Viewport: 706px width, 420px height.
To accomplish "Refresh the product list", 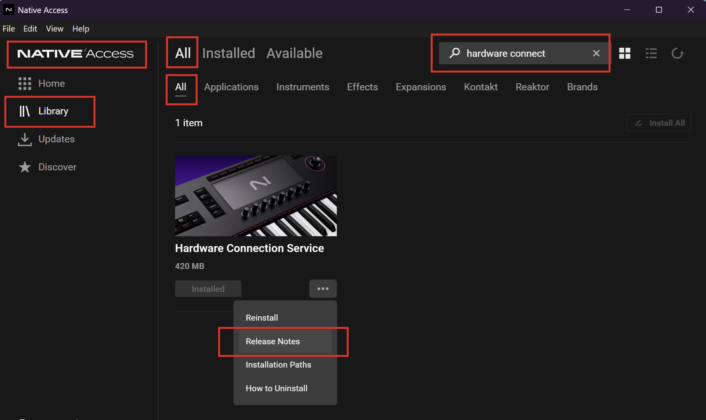I will tap(678, 53).
